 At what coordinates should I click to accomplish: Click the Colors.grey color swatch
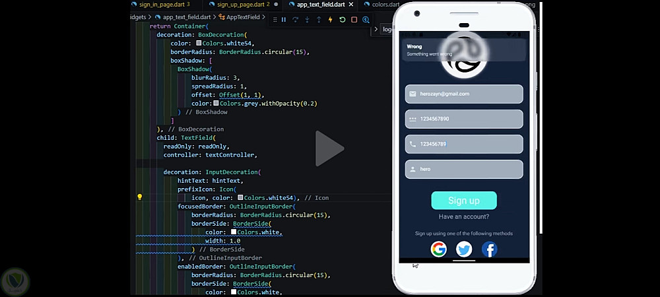click(x=216, y=103)
